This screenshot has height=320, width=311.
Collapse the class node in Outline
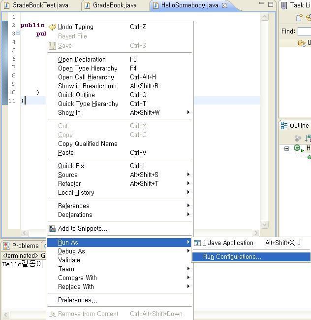click(286, 148)
